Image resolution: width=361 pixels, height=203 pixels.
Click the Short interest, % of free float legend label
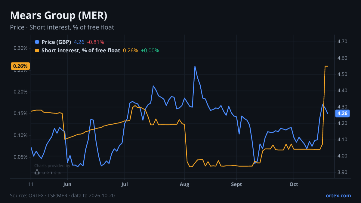click(81, 51)
